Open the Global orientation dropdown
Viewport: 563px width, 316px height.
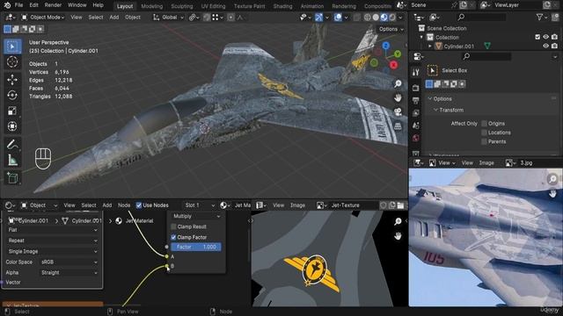168,18
